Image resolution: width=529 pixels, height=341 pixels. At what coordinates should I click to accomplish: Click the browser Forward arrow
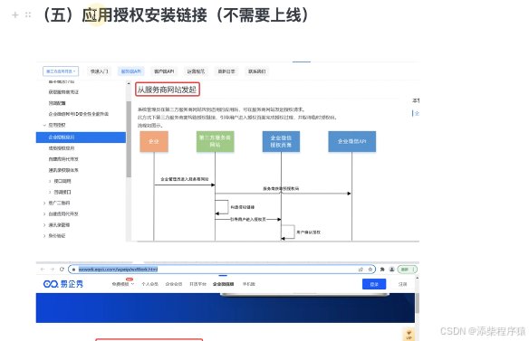click(52, 270)
